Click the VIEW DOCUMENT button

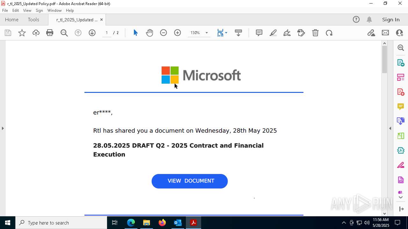coord(190,181)
